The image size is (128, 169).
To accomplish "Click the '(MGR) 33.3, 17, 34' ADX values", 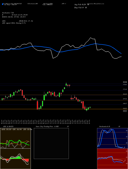I will (x=26, y=21).
